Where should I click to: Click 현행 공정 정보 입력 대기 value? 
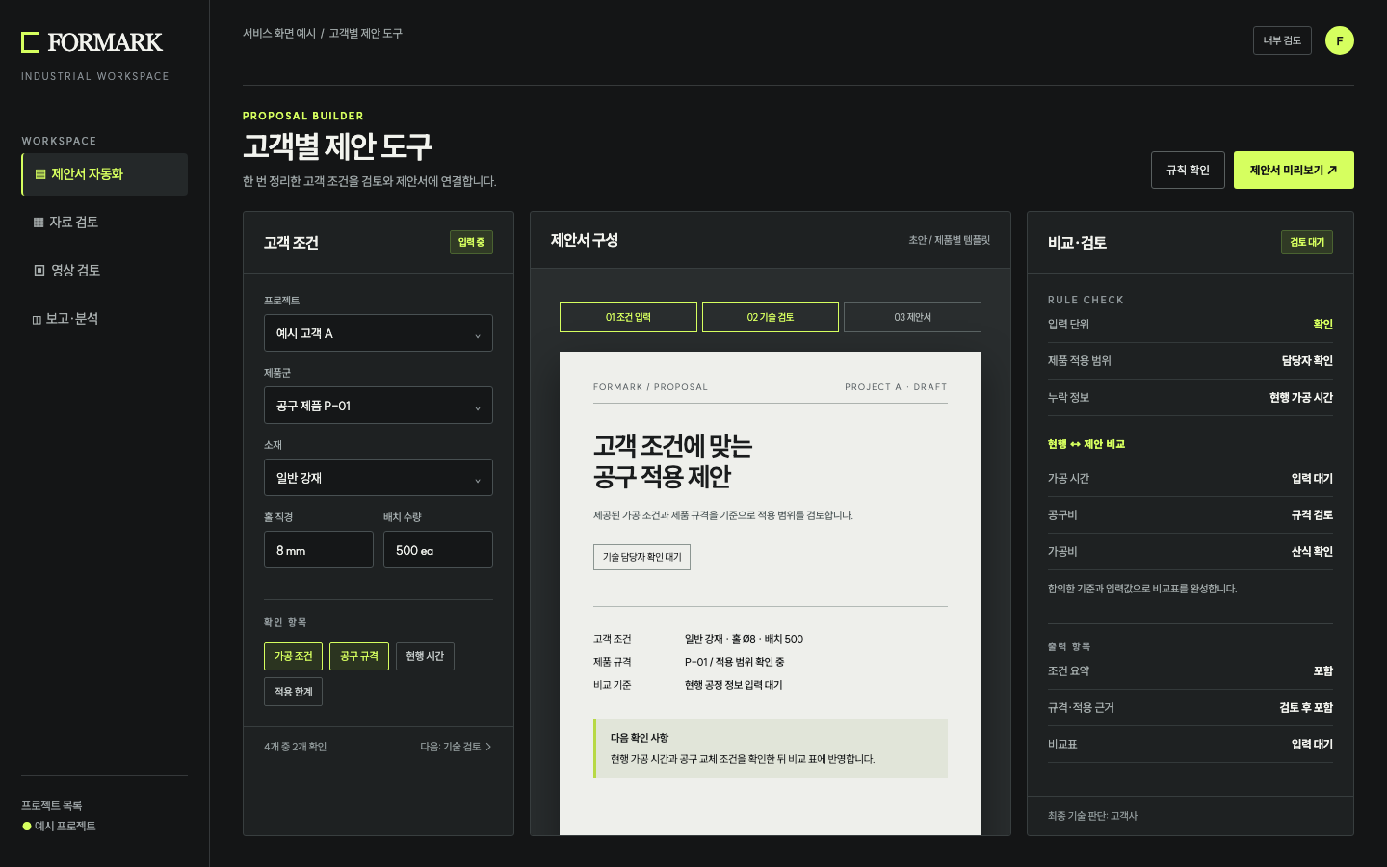tap(734, 685)
